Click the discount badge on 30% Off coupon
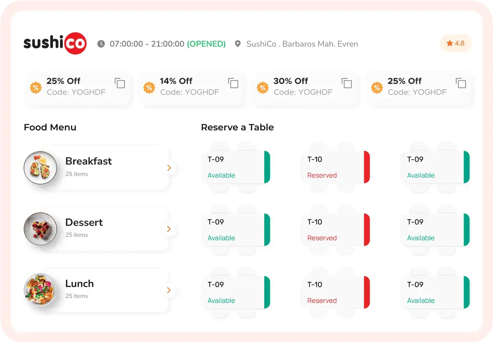Viewport: 493px width, 342px height. tap(262, 88)
